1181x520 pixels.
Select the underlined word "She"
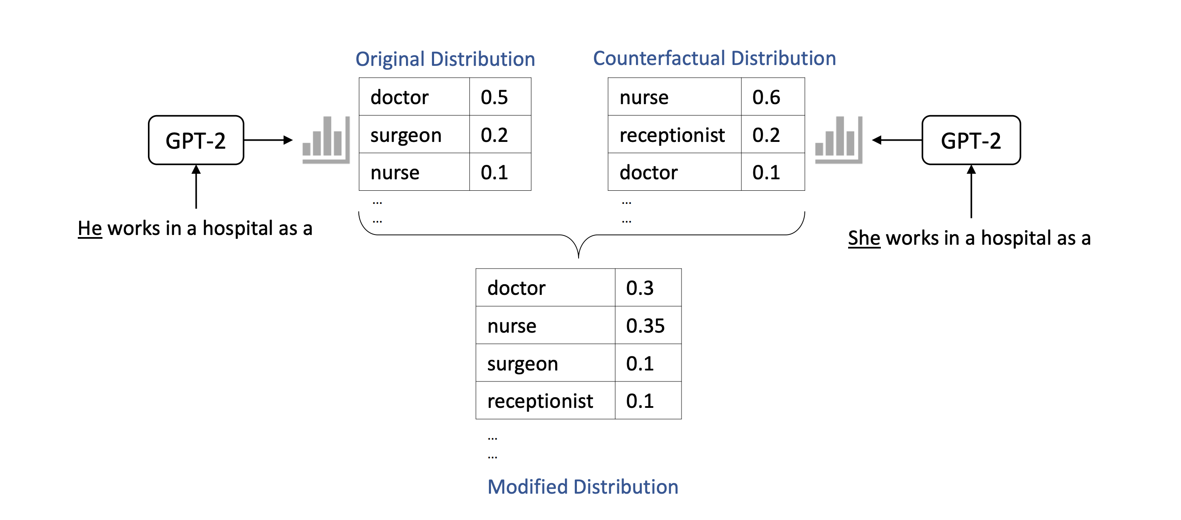(x=864, y=238)
